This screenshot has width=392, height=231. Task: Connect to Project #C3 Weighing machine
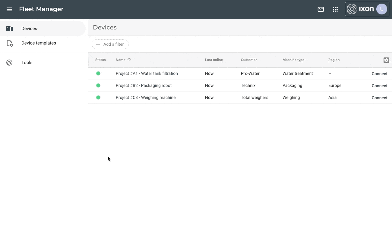(379, 98)
